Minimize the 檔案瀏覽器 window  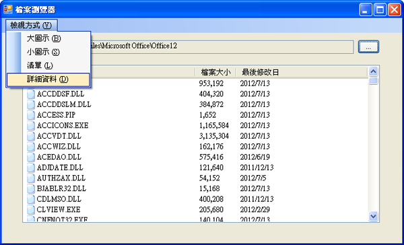tap(366, 10)
